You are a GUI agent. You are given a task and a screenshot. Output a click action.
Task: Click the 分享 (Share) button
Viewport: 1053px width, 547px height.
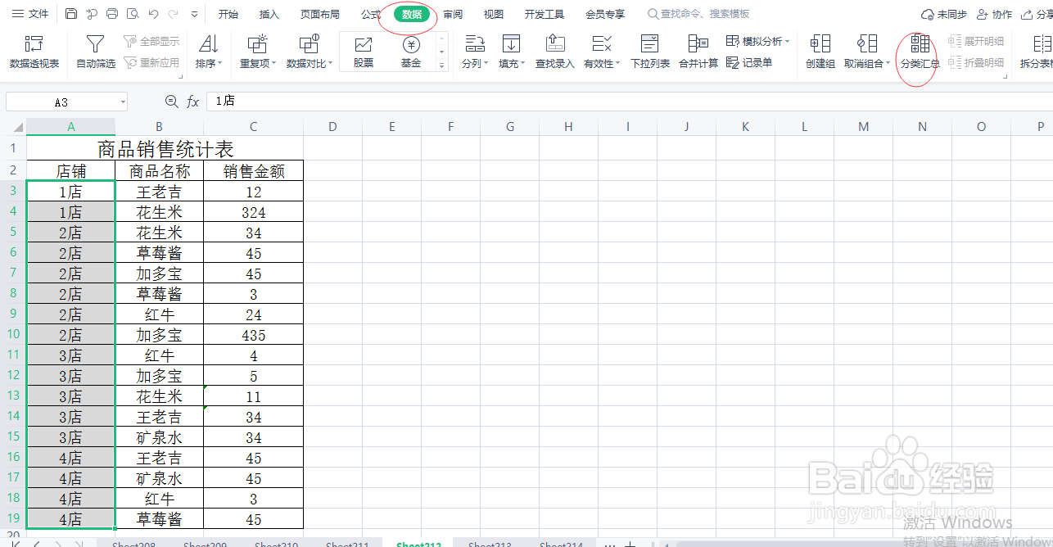[1037, 15]
